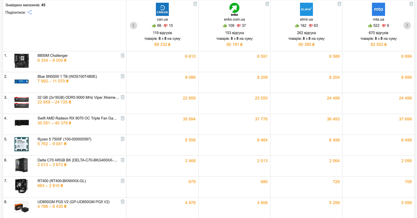
Task: Delete B850M Challenger from the list
Action: (122, 55)
